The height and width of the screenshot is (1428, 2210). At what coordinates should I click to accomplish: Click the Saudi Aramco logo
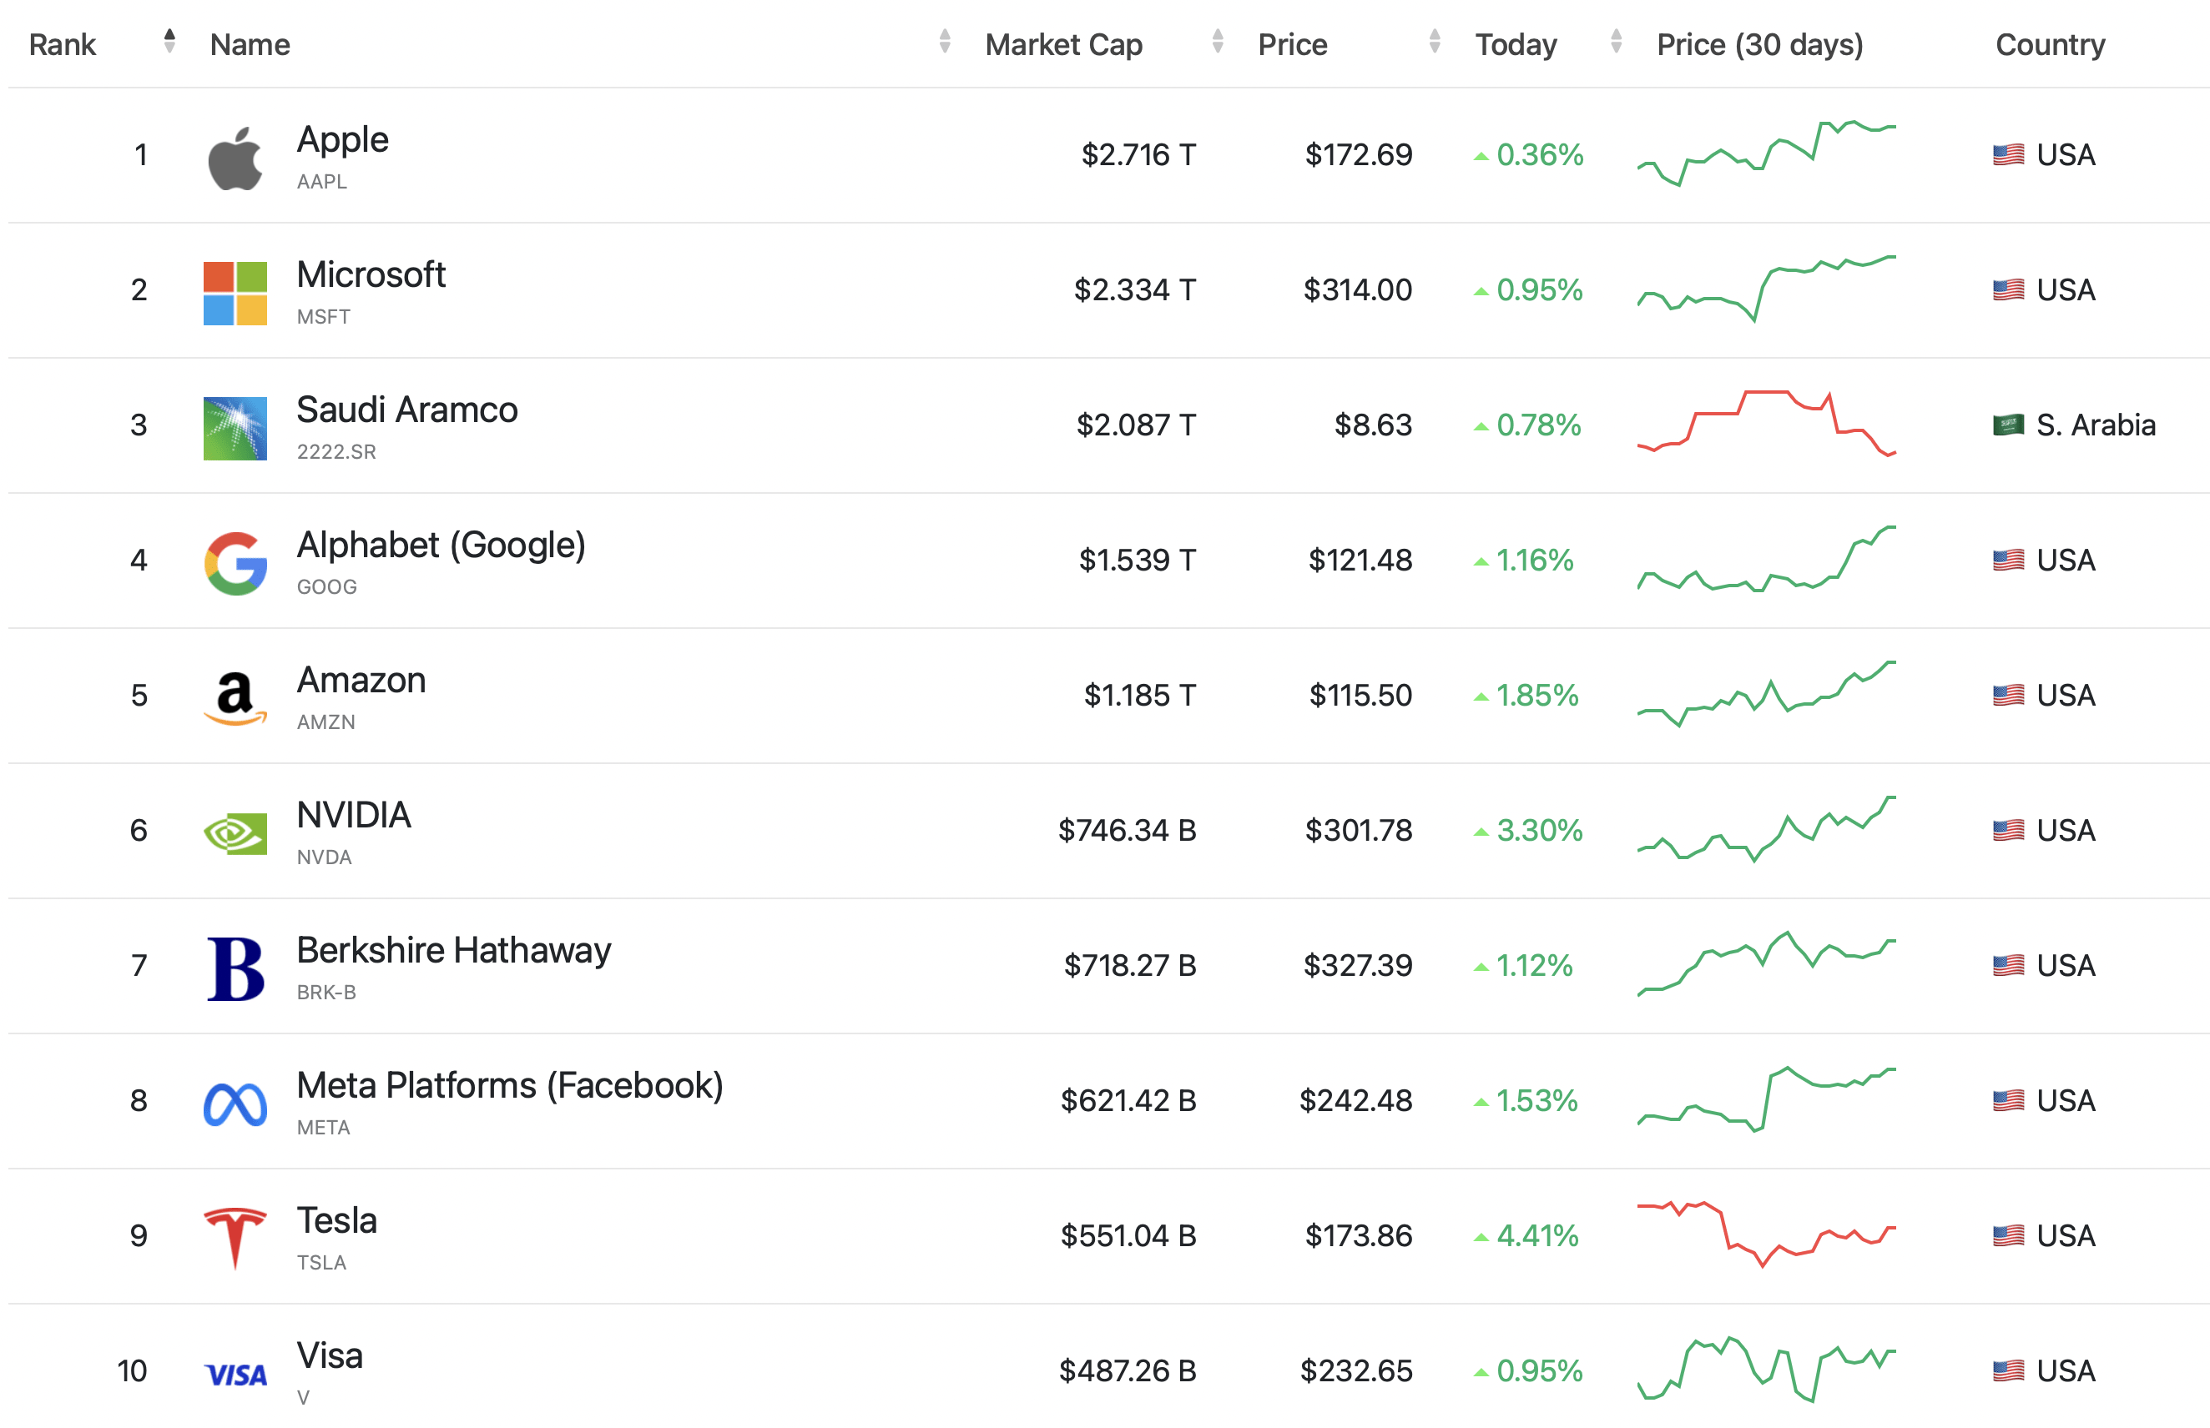coord(235,429)
